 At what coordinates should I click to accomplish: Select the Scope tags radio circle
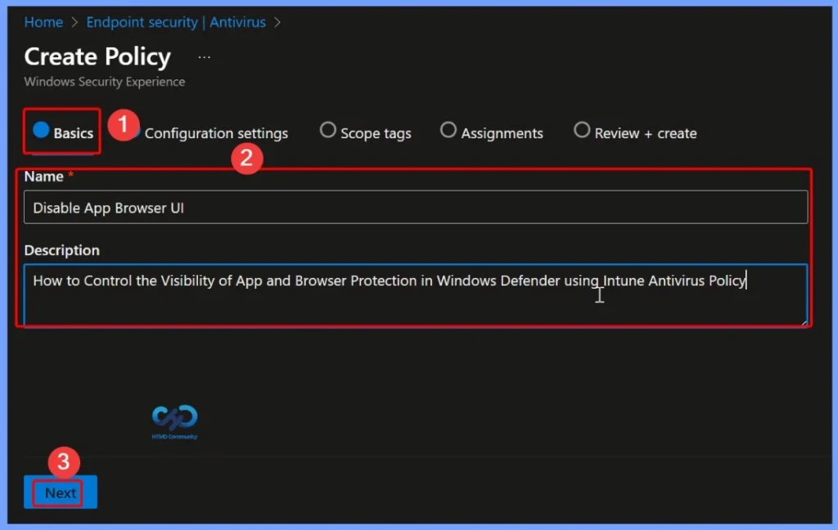(x=328, y=129)
